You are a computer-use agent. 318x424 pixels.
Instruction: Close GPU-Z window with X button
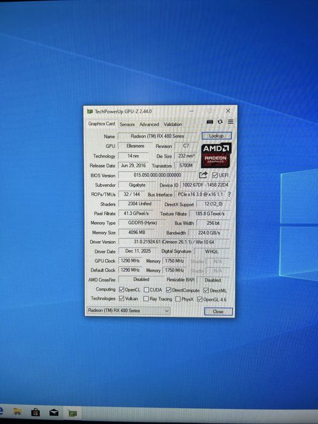point(228,111)
